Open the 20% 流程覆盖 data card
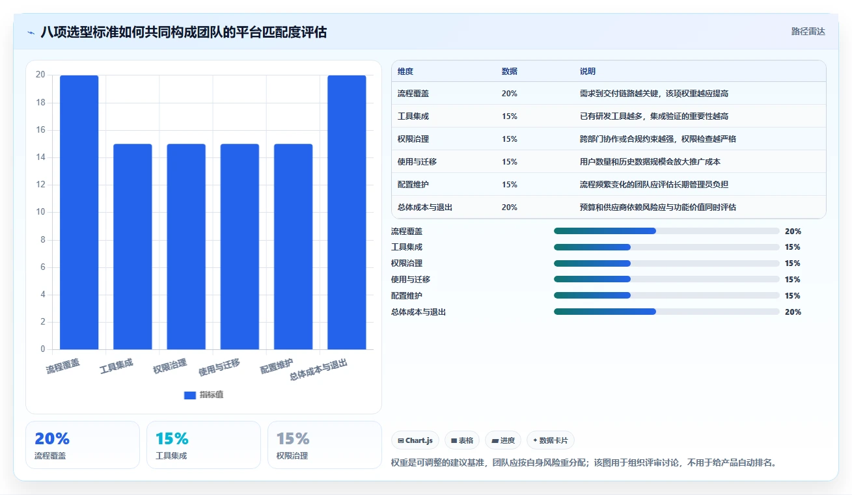Viewport: 852px width, 495px height. pos(83,445)
